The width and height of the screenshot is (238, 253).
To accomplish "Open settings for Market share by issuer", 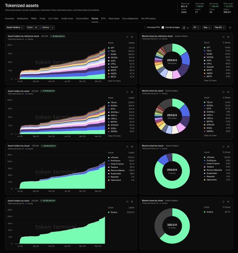I will (228, 147).
